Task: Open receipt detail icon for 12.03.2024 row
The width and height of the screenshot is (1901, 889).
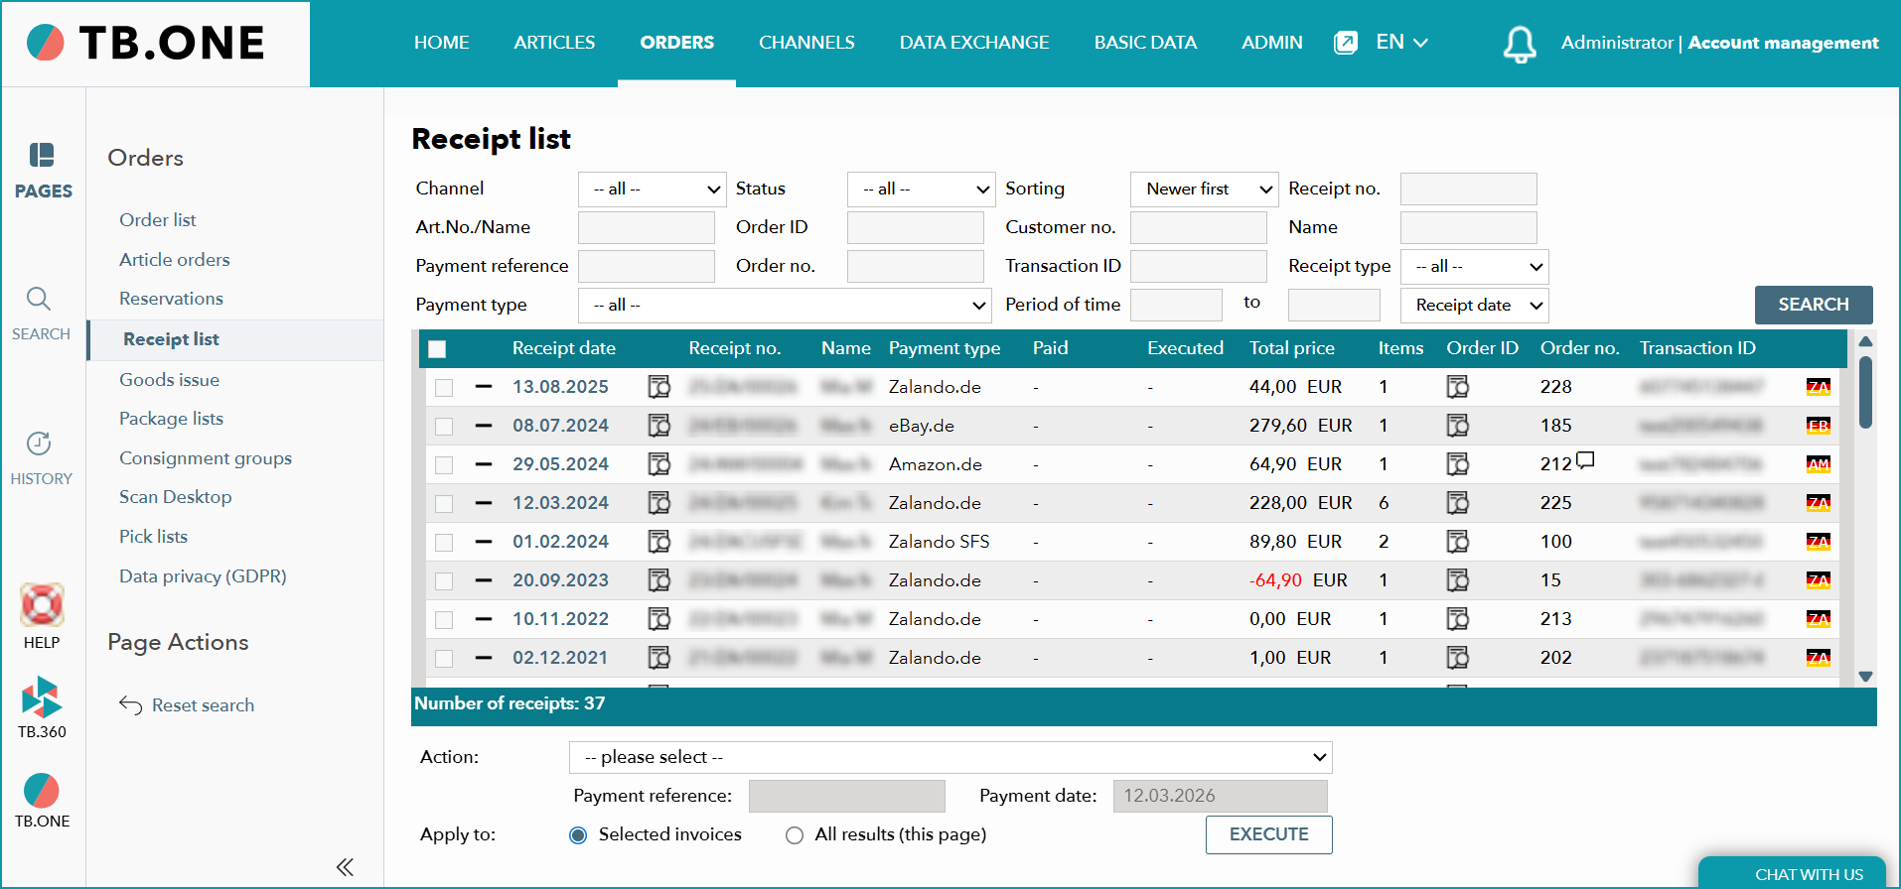Action: 658,503
